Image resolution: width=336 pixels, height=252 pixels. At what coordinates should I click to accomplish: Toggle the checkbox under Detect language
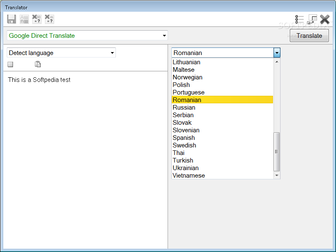pyautogui.click(x=10, y=64)
